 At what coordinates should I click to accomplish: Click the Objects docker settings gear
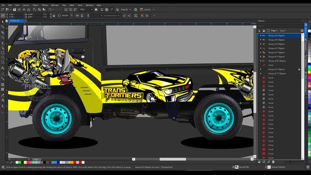click(302, 31)
